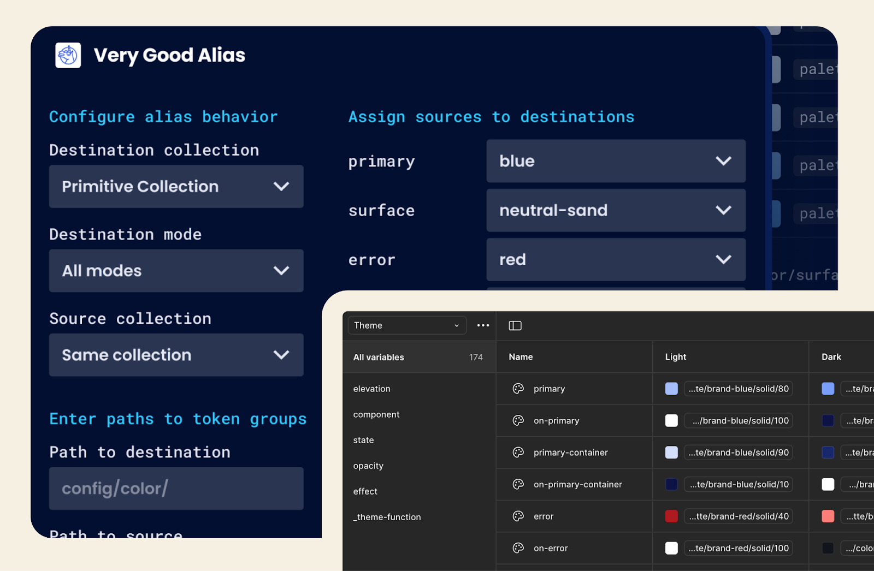Viewport: 874px width, 571px height.
Task: Click the red color swatch for error Light
Action: [671, 516]
